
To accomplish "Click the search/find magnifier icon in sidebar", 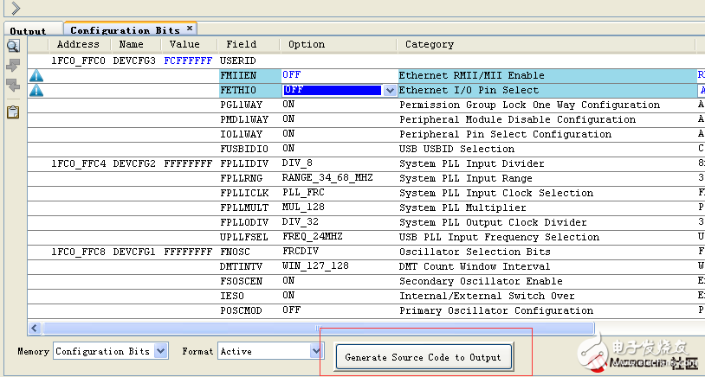I will (13, 46).
